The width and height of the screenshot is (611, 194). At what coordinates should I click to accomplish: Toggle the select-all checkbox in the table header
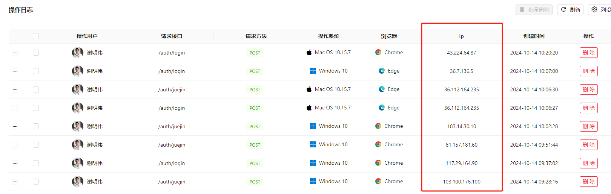36,36
